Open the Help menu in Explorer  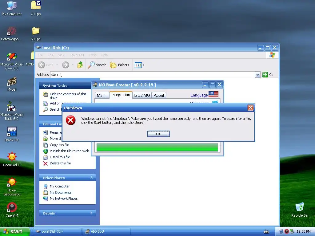pos(105,55)
